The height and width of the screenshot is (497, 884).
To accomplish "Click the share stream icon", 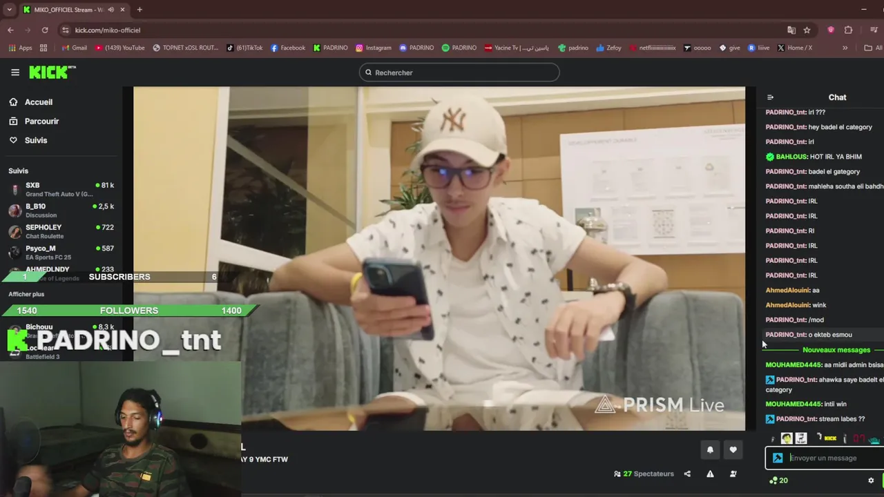I will (x=687, y=474).
